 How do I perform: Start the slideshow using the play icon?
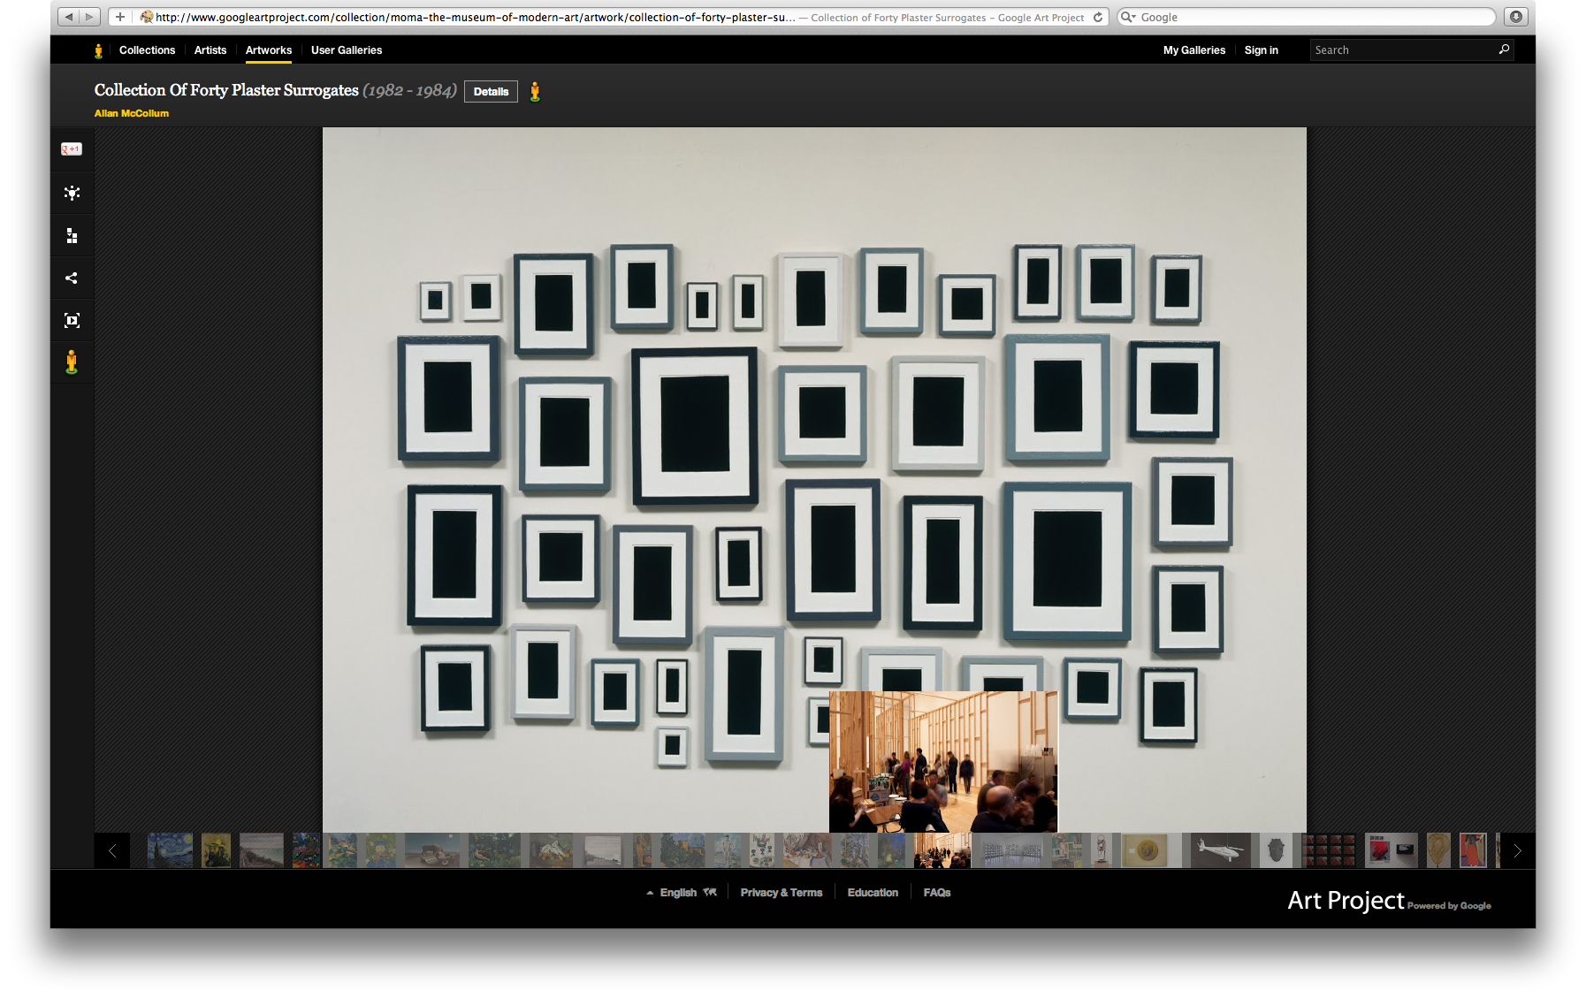(x=72, y=320)
